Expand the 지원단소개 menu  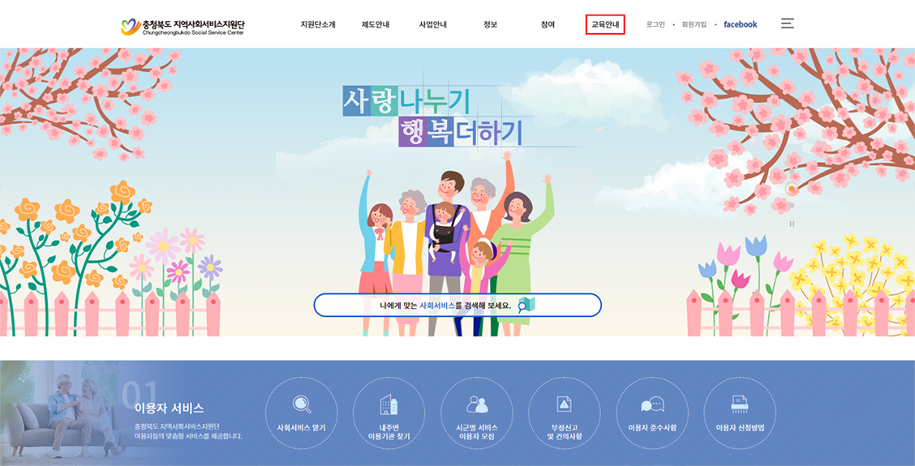click(318, 24)
